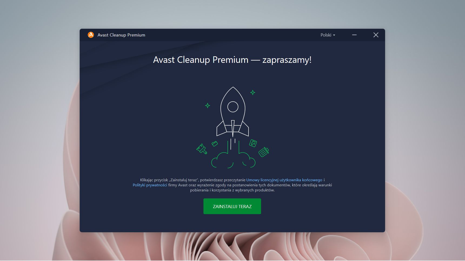Click the dropdown arrow beside Polski
Screen dimensions: 465x261
point(334,35)
